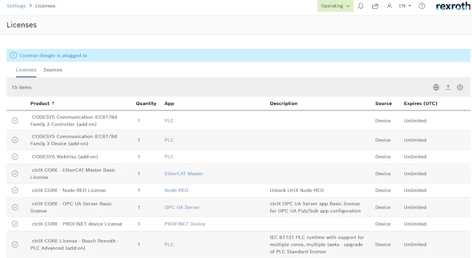Open the user profile icon

(x=389, y=6)
